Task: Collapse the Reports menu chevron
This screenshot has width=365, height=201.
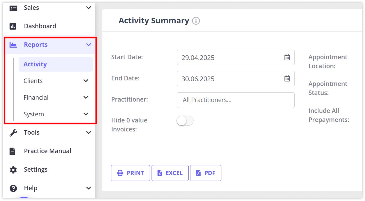Action: click(89, 45)
